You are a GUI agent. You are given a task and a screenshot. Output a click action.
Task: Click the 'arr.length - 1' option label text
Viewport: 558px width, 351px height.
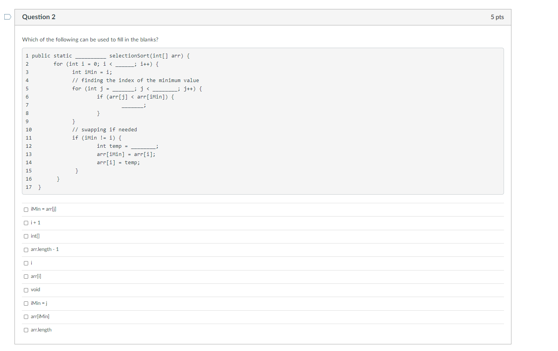(x=45, y=249)
